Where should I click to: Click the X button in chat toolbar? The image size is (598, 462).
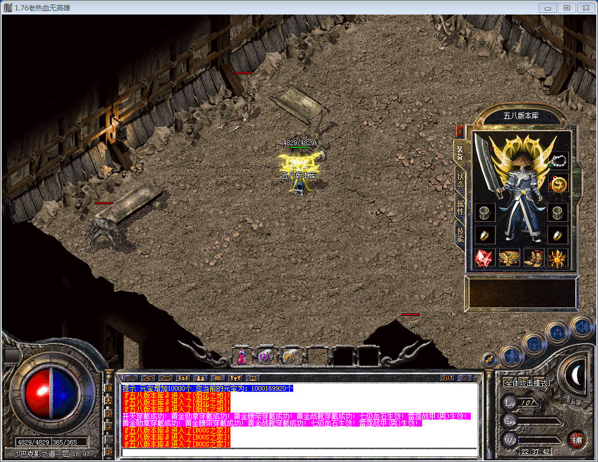(x=464, y=378)
